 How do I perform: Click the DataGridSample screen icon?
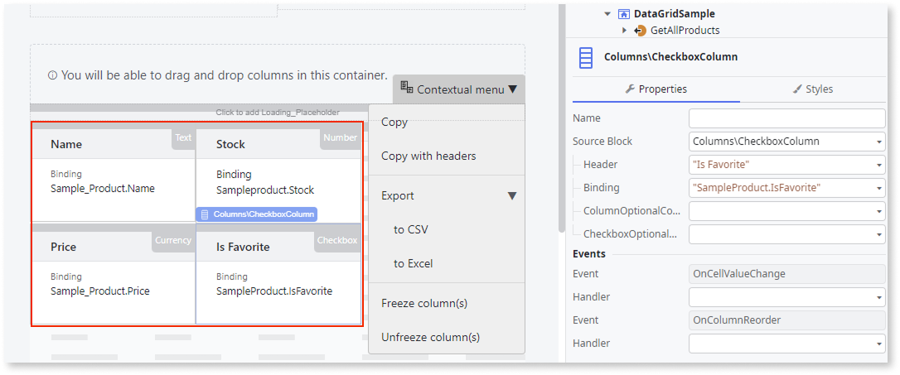pyautogui.click(x=623, y=14)
